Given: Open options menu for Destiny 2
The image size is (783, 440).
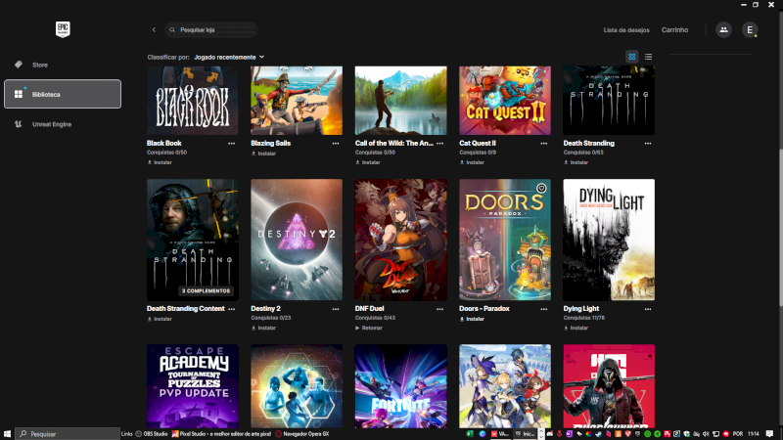Looking at the screenshot, I should 336,309.
